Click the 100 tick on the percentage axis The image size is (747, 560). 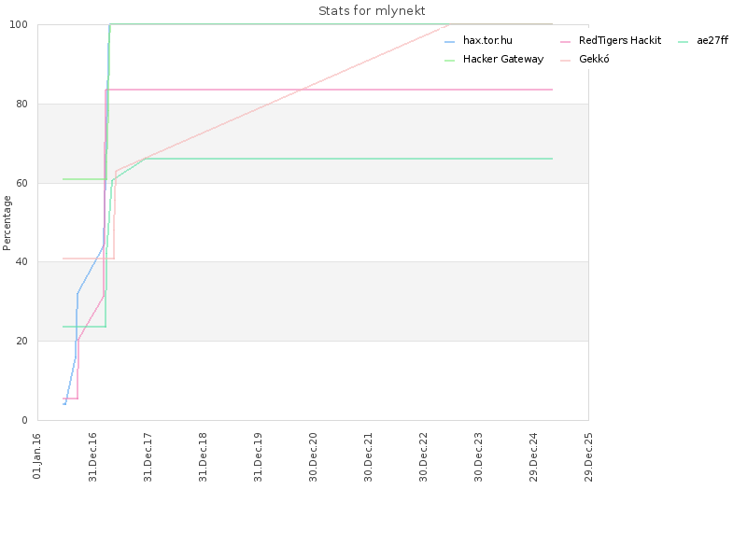point(19,25)
